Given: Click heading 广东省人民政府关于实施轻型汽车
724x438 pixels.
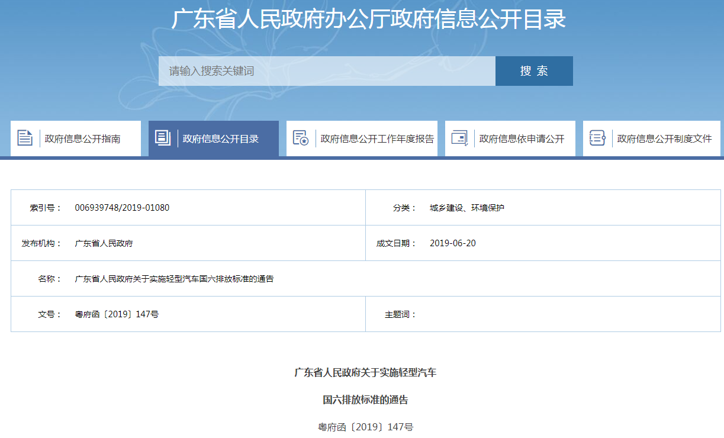Looking at the screenshot, I should coord(365,373).
